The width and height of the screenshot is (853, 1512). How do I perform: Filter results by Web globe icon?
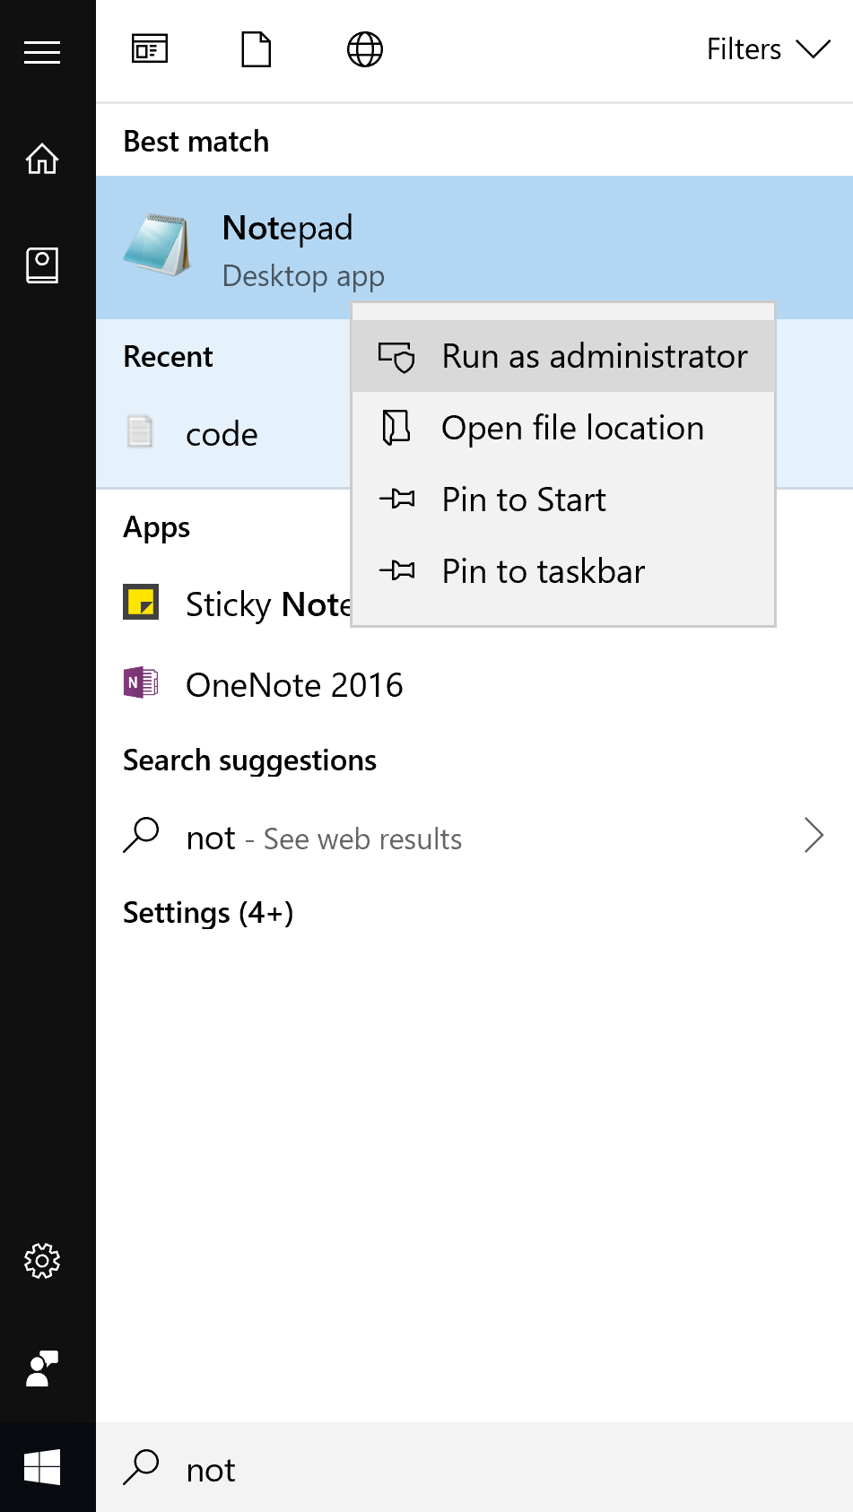[x=365, y=49]
